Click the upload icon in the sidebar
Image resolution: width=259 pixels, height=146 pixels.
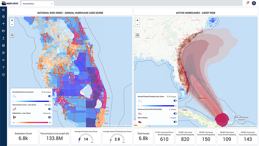point(3,38)
